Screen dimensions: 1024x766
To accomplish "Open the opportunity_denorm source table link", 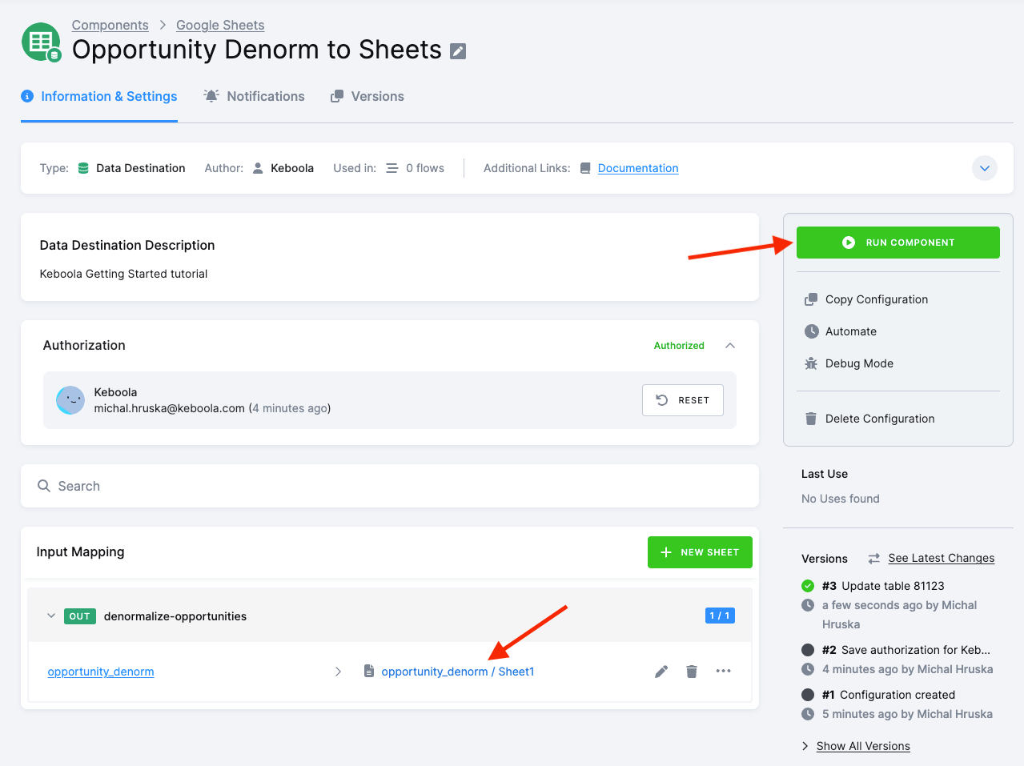I will pyautogui.click(x=101, y=672).
